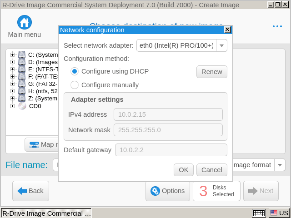
Task: Click Cancel in Network configuration
Action: [212, 170]
